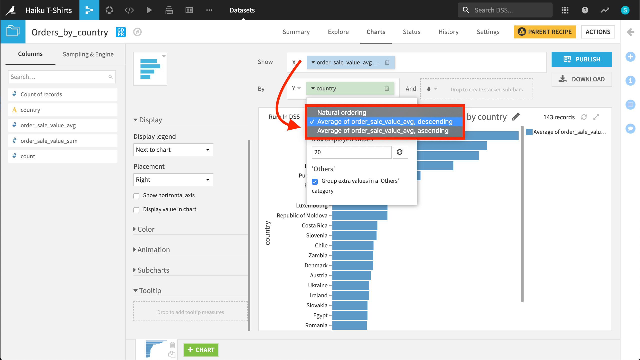Click the blue legend color swatch

point(529,132)
